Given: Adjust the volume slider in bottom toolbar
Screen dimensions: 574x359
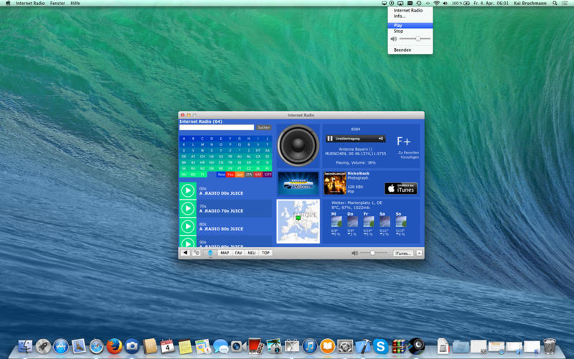Looking at the screenshot, I should [372, 253].
